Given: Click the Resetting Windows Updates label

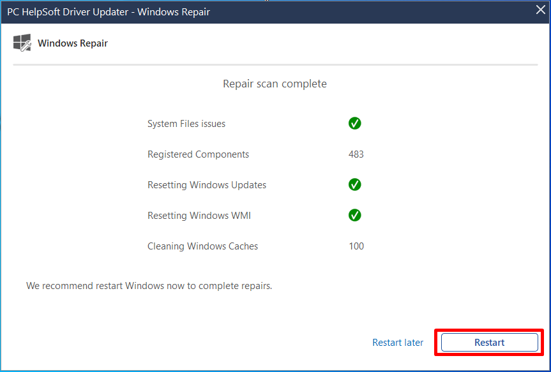Looking at the screenshot, I should click(x=207, y=185).
